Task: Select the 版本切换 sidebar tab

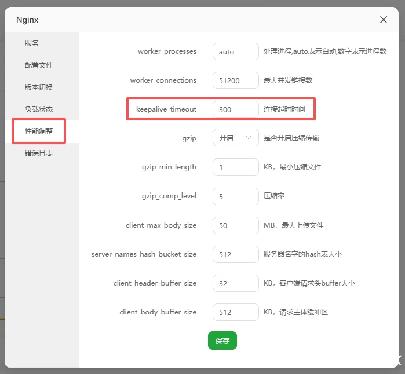Action: click(39, 87)
